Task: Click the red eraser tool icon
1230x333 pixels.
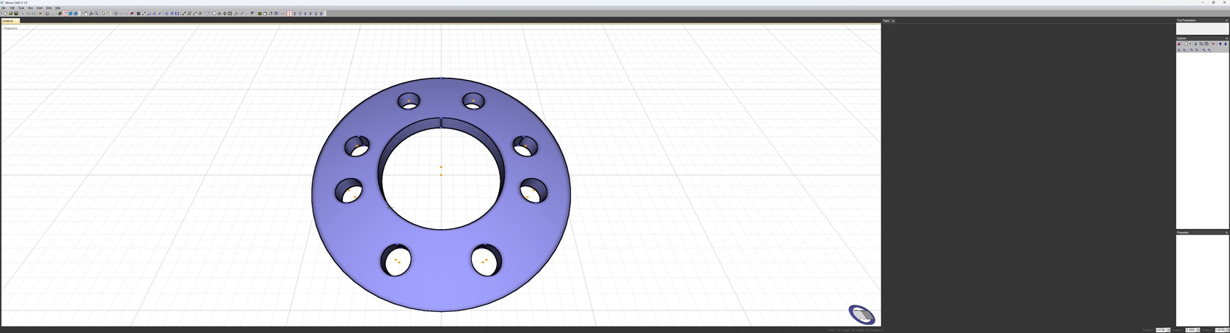Action: (x=132, y=13)
